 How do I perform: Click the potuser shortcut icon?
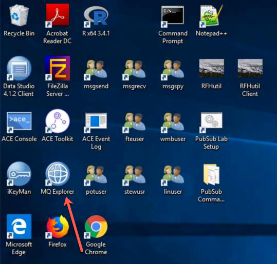pyautogui.click(x=96, y=175)
